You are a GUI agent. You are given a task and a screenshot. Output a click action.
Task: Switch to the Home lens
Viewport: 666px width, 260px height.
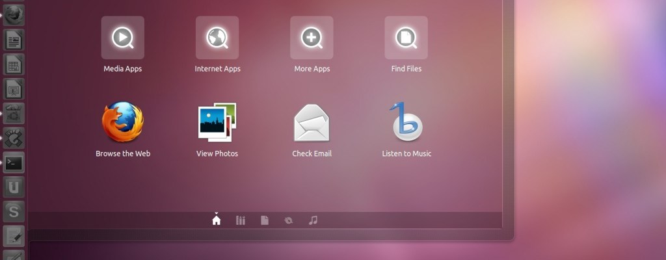point(216,220)
